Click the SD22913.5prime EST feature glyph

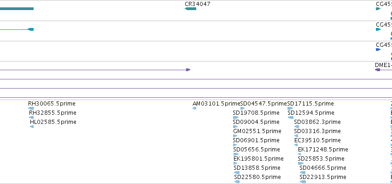[x=303, y=182]
